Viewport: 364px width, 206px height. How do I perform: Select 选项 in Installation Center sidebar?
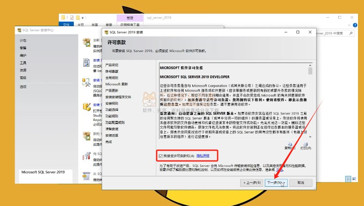(23, 87)
